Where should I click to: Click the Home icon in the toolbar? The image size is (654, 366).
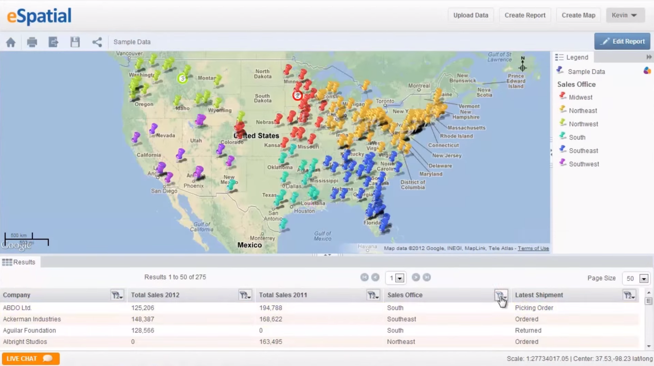11,42
